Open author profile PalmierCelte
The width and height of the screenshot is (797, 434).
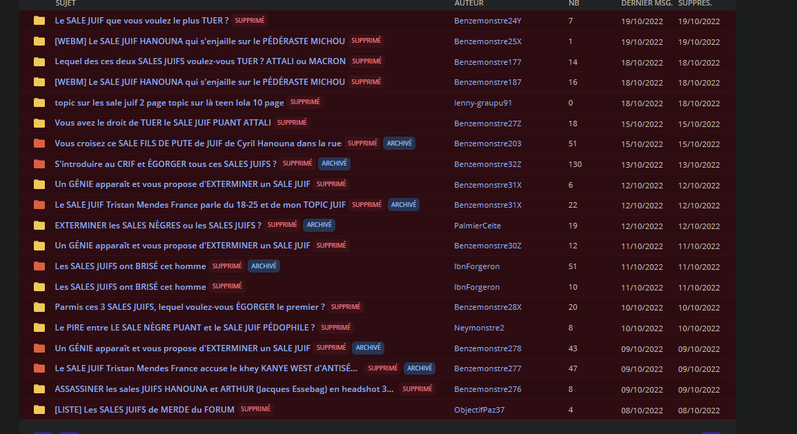point(478,226)
